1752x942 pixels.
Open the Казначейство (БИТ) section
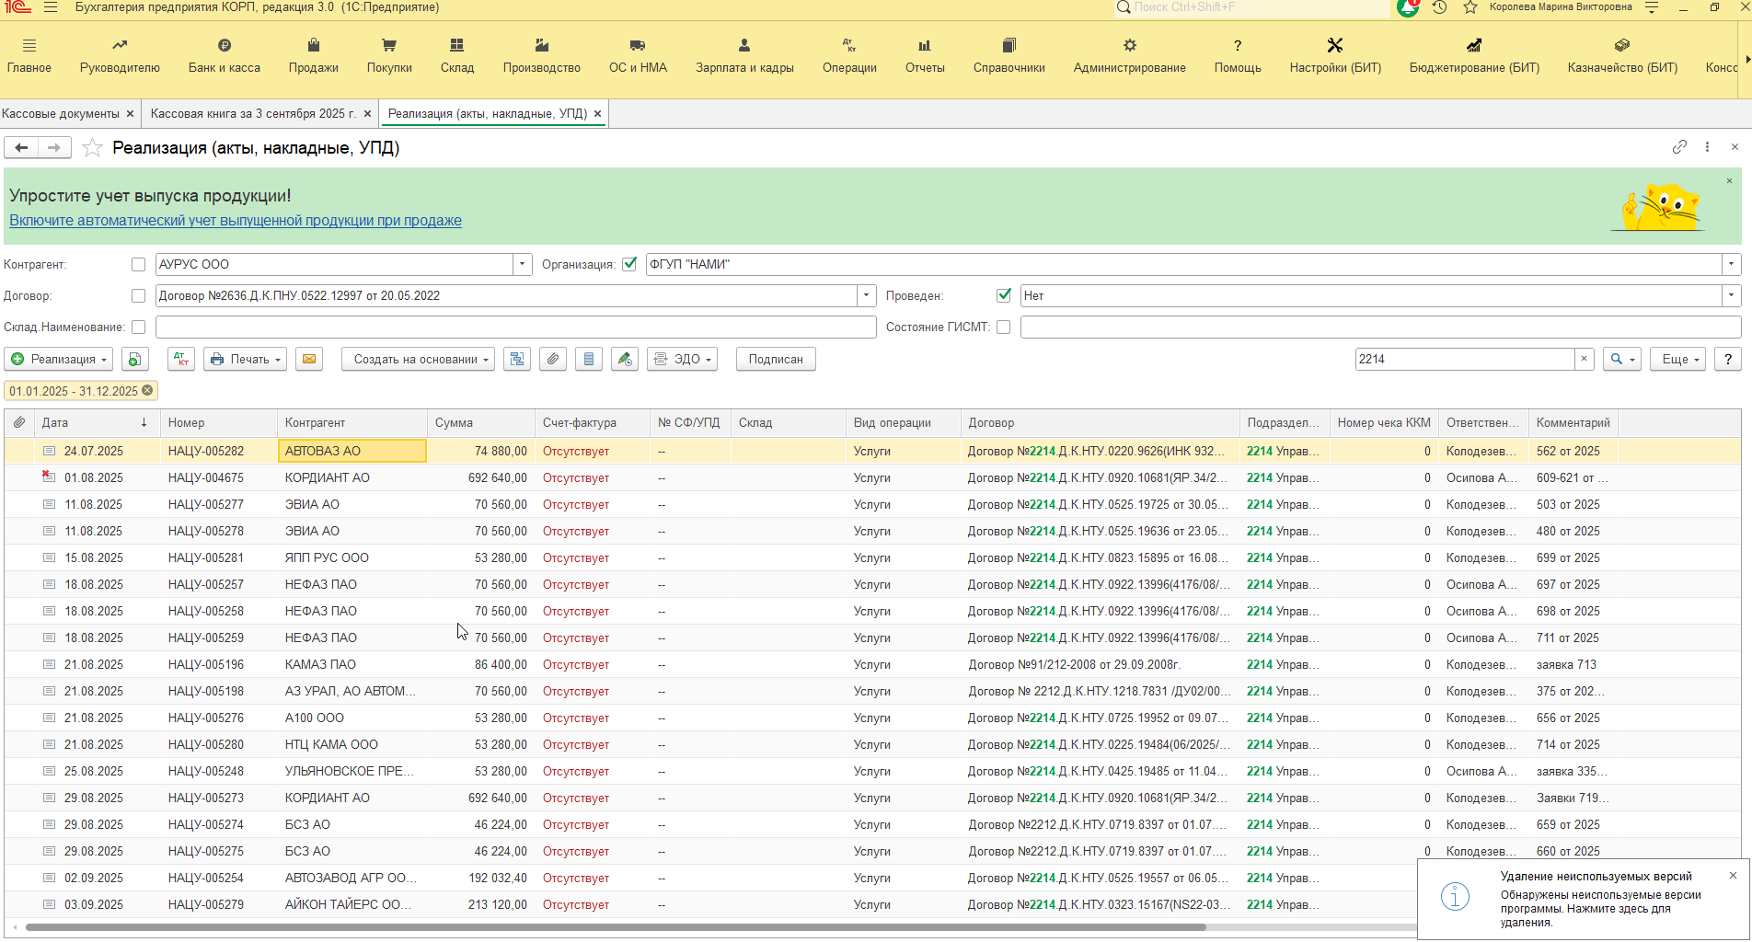(1622, 56)
